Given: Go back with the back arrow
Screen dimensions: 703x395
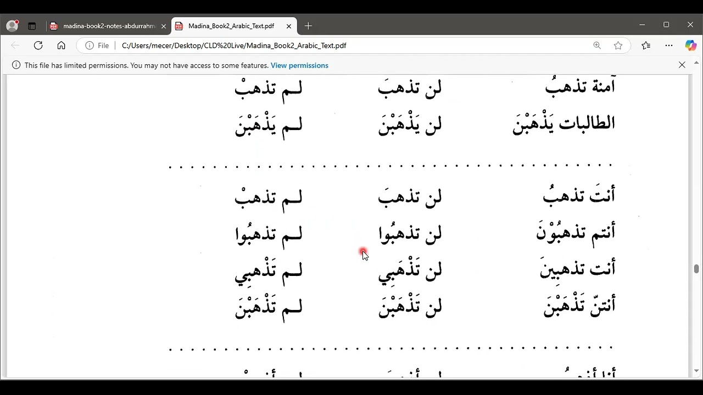Looking at the screenshot, I should (x=15, y=46).
